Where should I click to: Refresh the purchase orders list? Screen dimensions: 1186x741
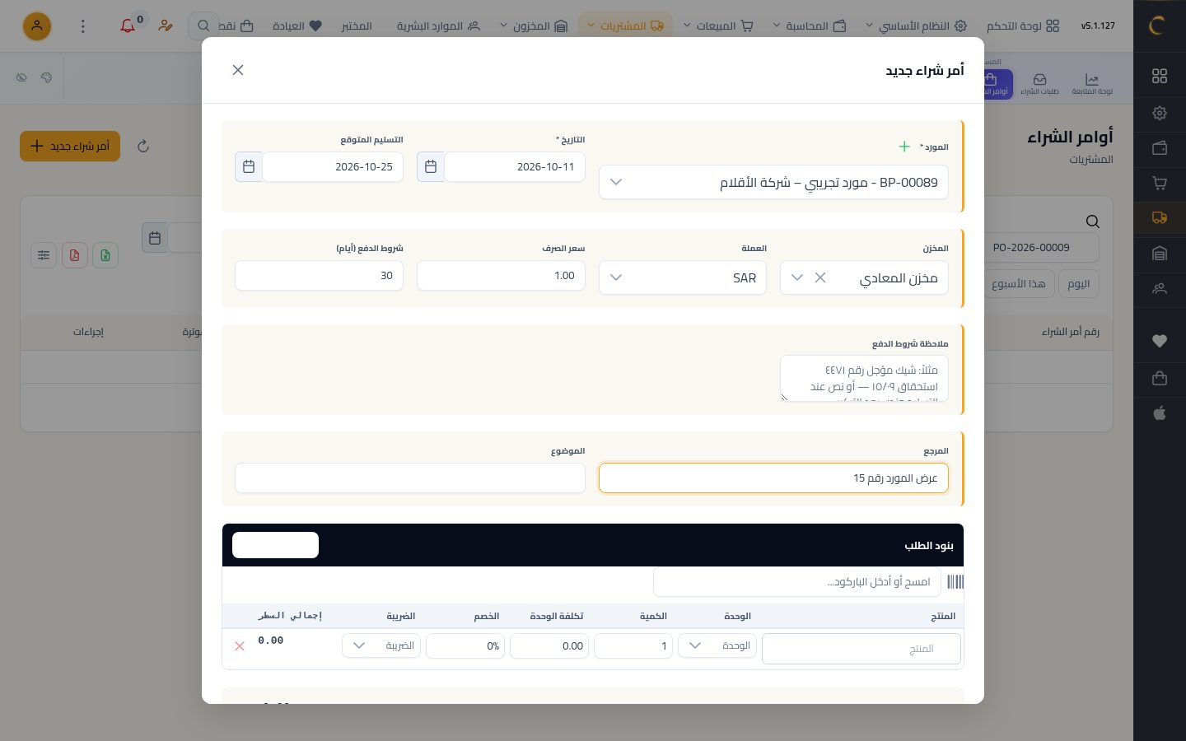(143, 147)
